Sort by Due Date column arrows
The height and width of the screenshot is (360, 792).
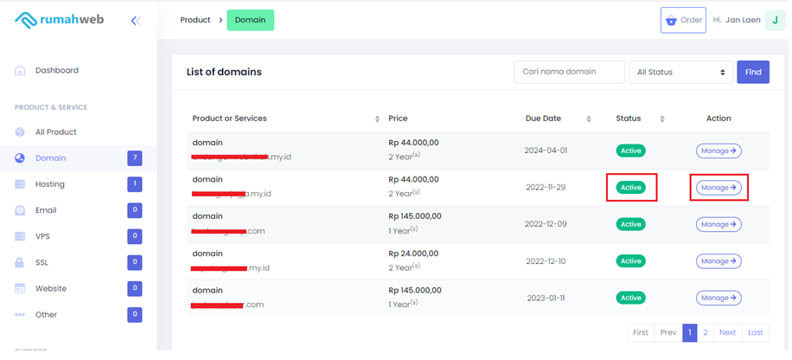tap(589, 119)
